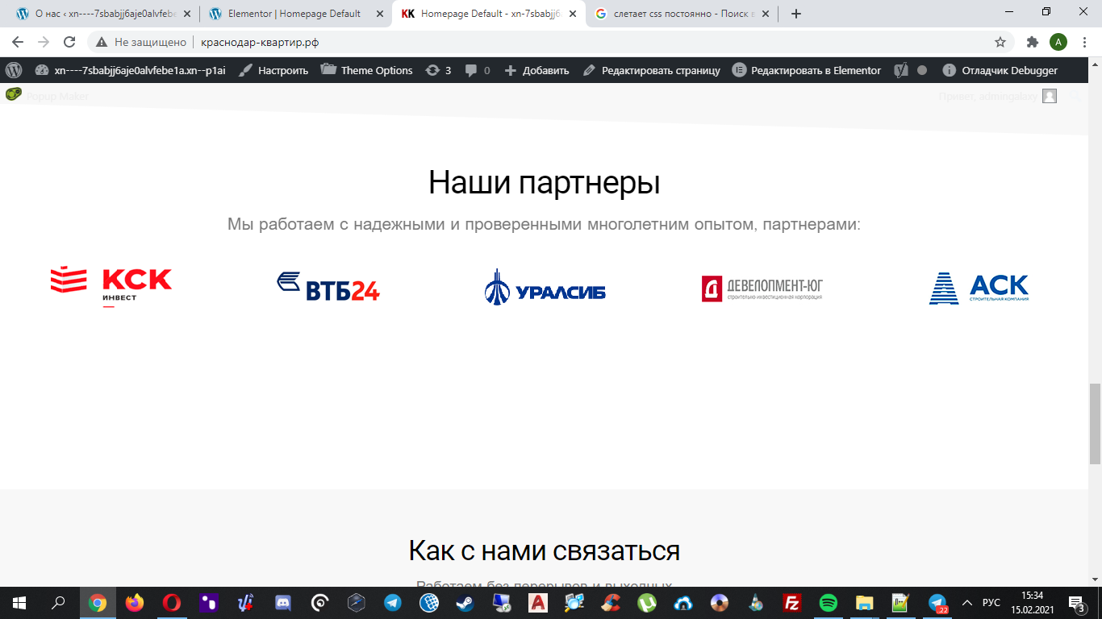1102x619 pixels.
Task: Open the comments bubble with 0 comments
Action: tap(478, 70)
